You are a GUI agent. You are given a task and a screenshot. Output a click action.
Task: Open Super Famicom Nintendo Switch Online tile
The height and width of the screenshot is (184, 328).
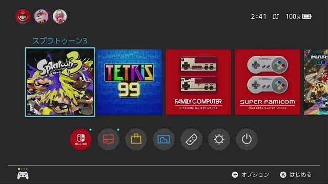268,82
